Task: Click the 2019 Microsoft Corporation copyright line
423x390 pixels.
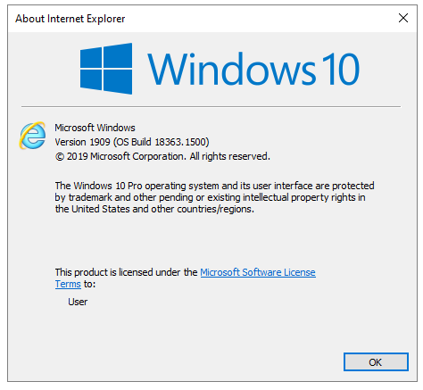Action: 162,156
